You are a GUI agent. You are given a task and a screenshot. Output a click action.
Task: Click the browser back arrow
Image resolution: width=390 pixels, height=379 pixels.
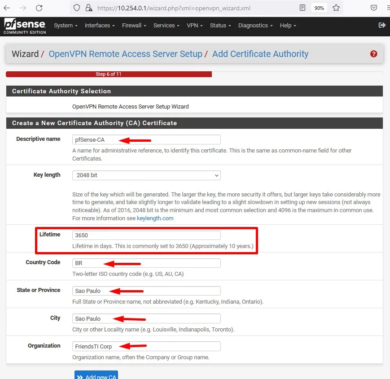[x=7, y=8]
